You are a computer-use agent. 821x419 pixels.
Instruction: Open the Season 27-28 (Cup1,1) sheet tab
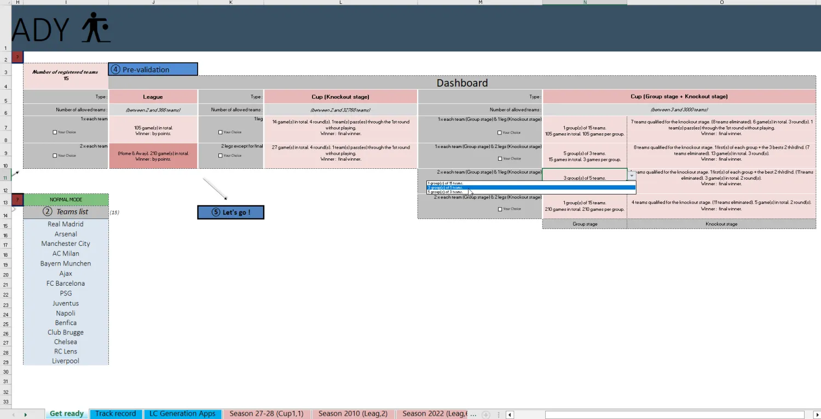click(x=267, y=414)
